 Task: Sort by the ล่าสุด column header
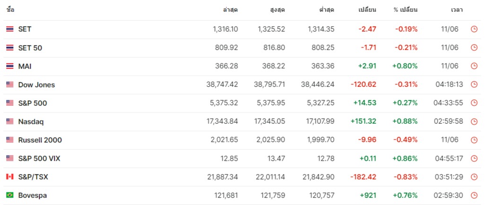pos(230,9)
